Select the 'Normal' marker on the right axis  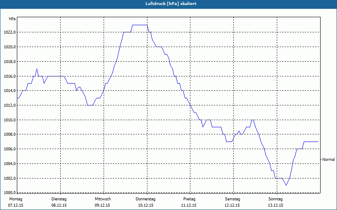[x=329, y=160]
